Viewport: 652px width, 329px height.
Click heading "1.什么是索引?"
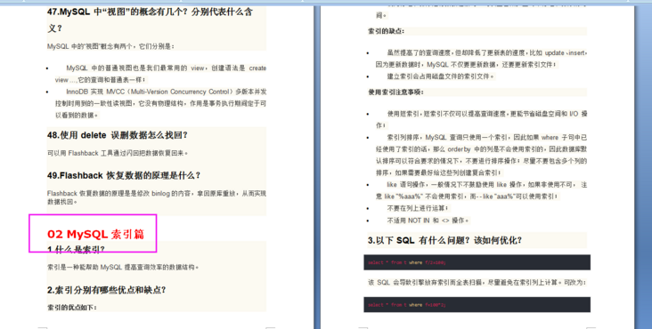click(76, 249)
